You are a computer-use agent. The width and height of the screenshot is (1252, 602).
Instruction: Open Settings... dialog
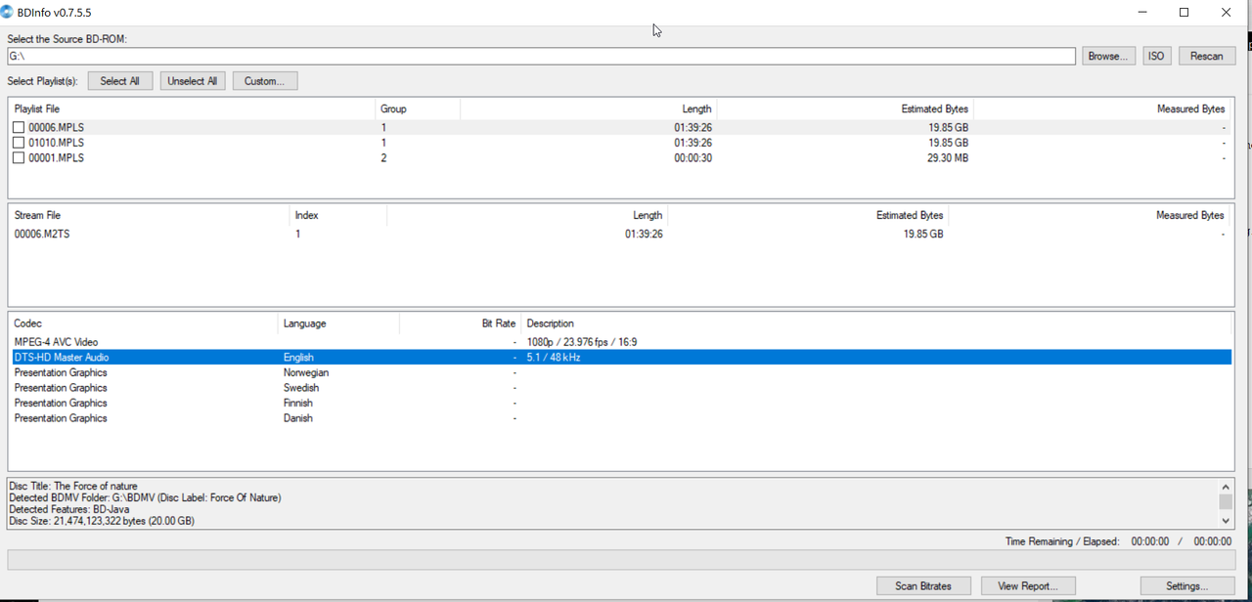(1186, 585)
